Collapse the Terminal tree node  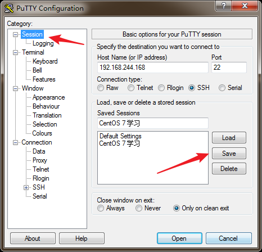(x=15, y=52)
